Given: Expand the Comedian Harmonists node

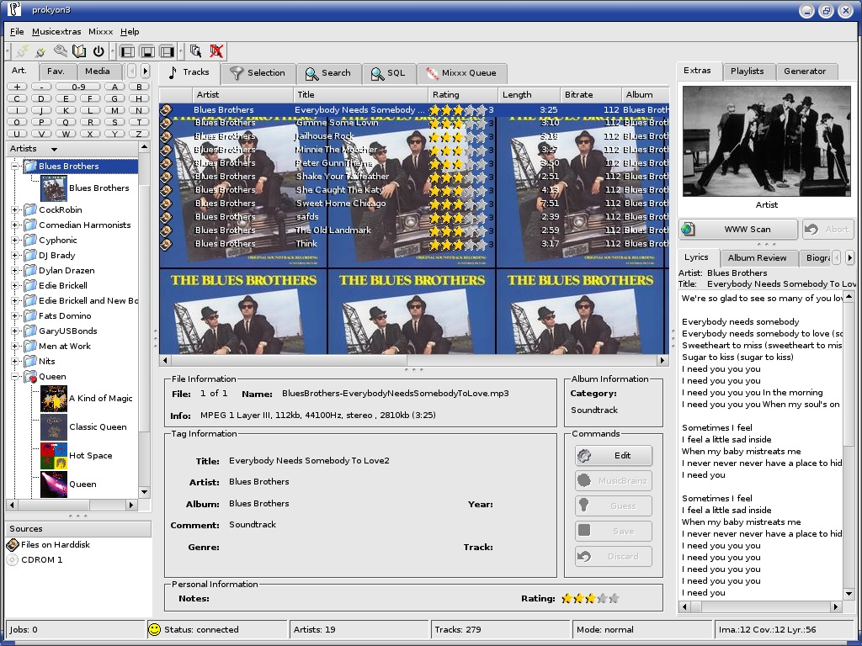Looking at the screenshot, I should [15, 225].
